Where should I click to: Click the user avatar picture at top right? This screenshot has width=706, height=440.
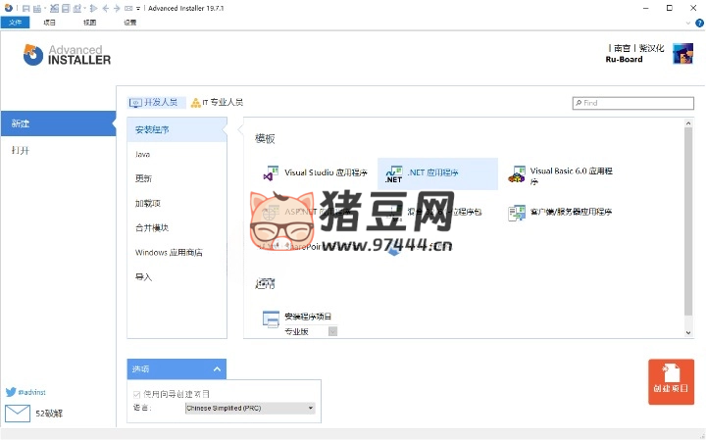click(682, 54)
